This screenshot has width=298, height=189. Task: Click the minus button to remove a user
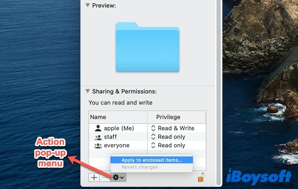(105, 177)
